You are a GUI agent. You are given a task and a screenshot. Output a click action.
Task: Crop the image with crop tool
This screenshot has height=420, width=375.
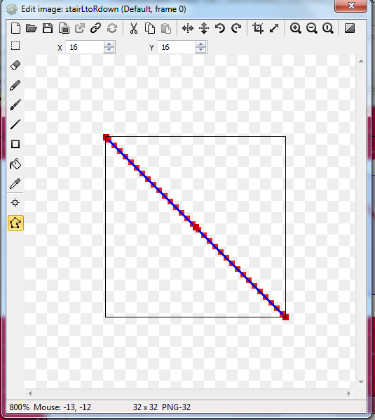click(258, 28)
